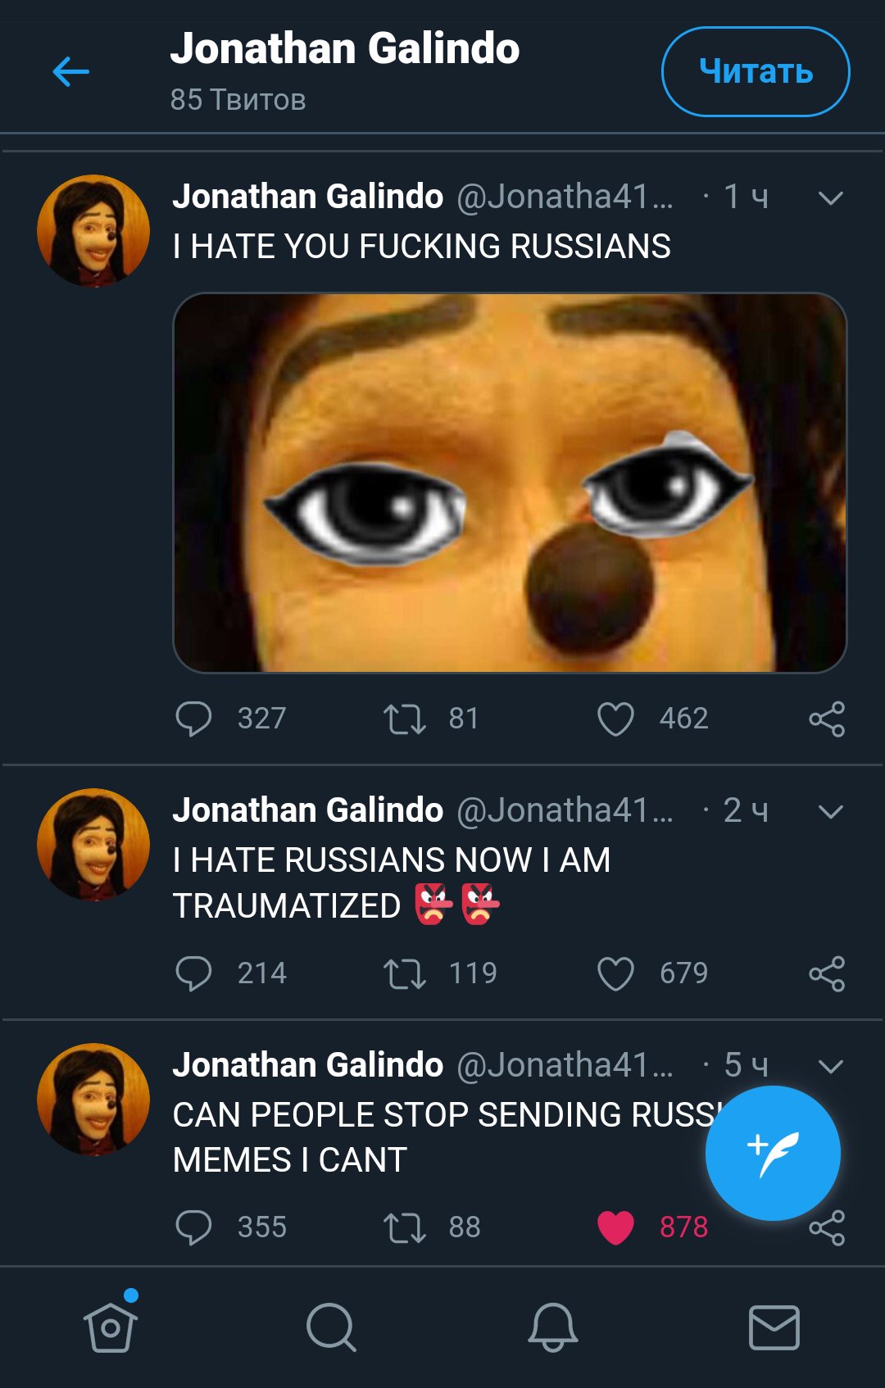Screen dimensions: 885x1388
Task: Open the Notifications bell tab
Action: 553,1327
